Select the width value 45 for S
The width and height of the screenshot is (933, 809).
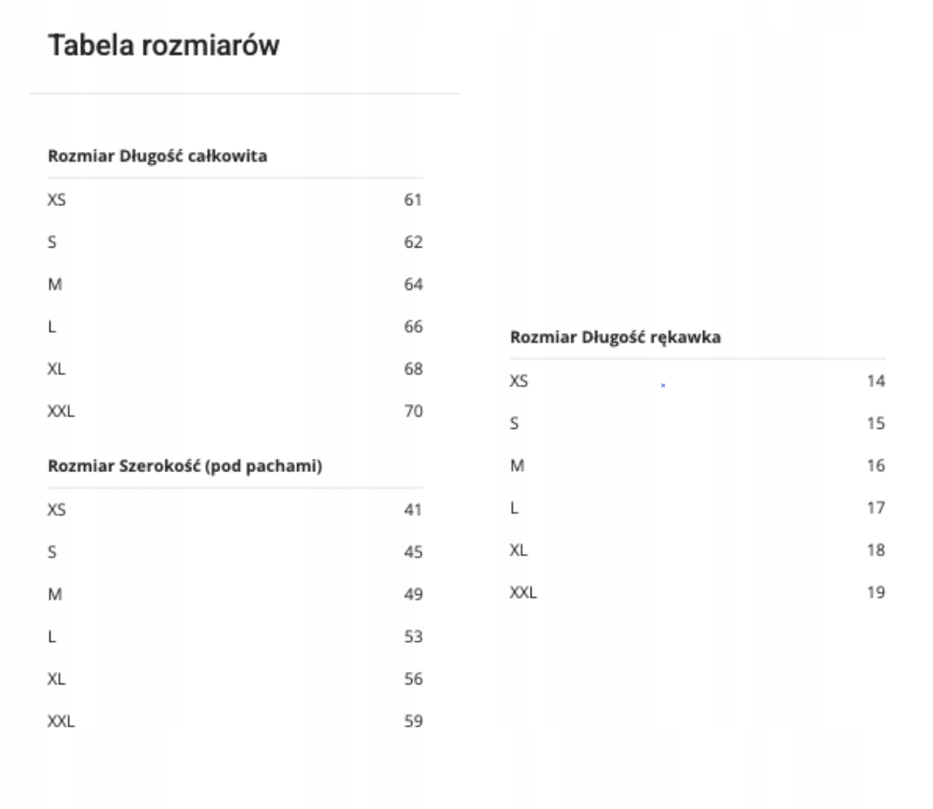[x=414, y=552]
